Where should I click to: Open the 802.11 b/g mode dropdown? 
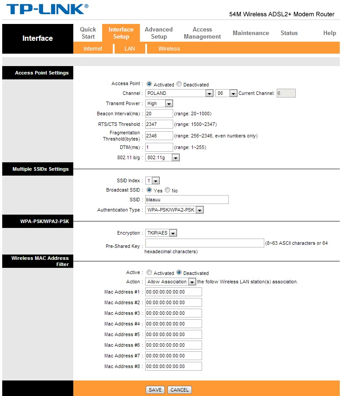click(162, 157)
